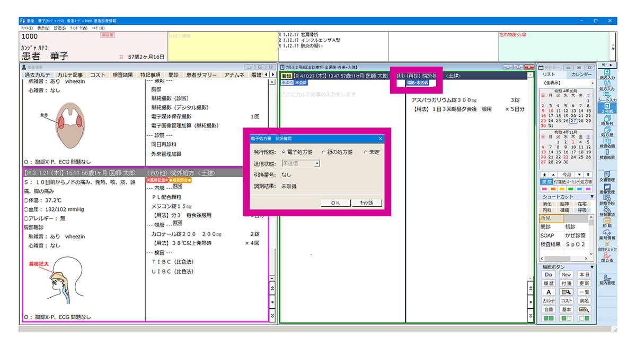Screen dimensions: 636x349
Task: Open the 送信状態 dropdown
Action: coord(317,164)
